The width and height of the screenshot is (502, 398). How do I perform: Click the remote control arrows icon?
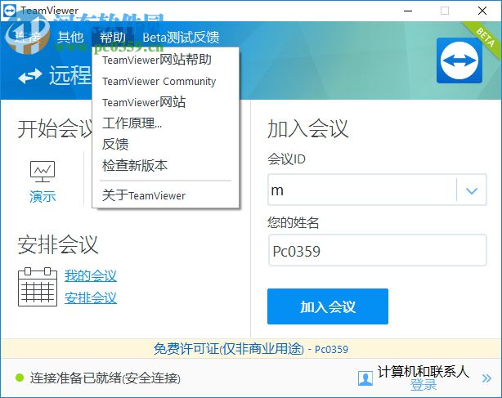point(29,76)
